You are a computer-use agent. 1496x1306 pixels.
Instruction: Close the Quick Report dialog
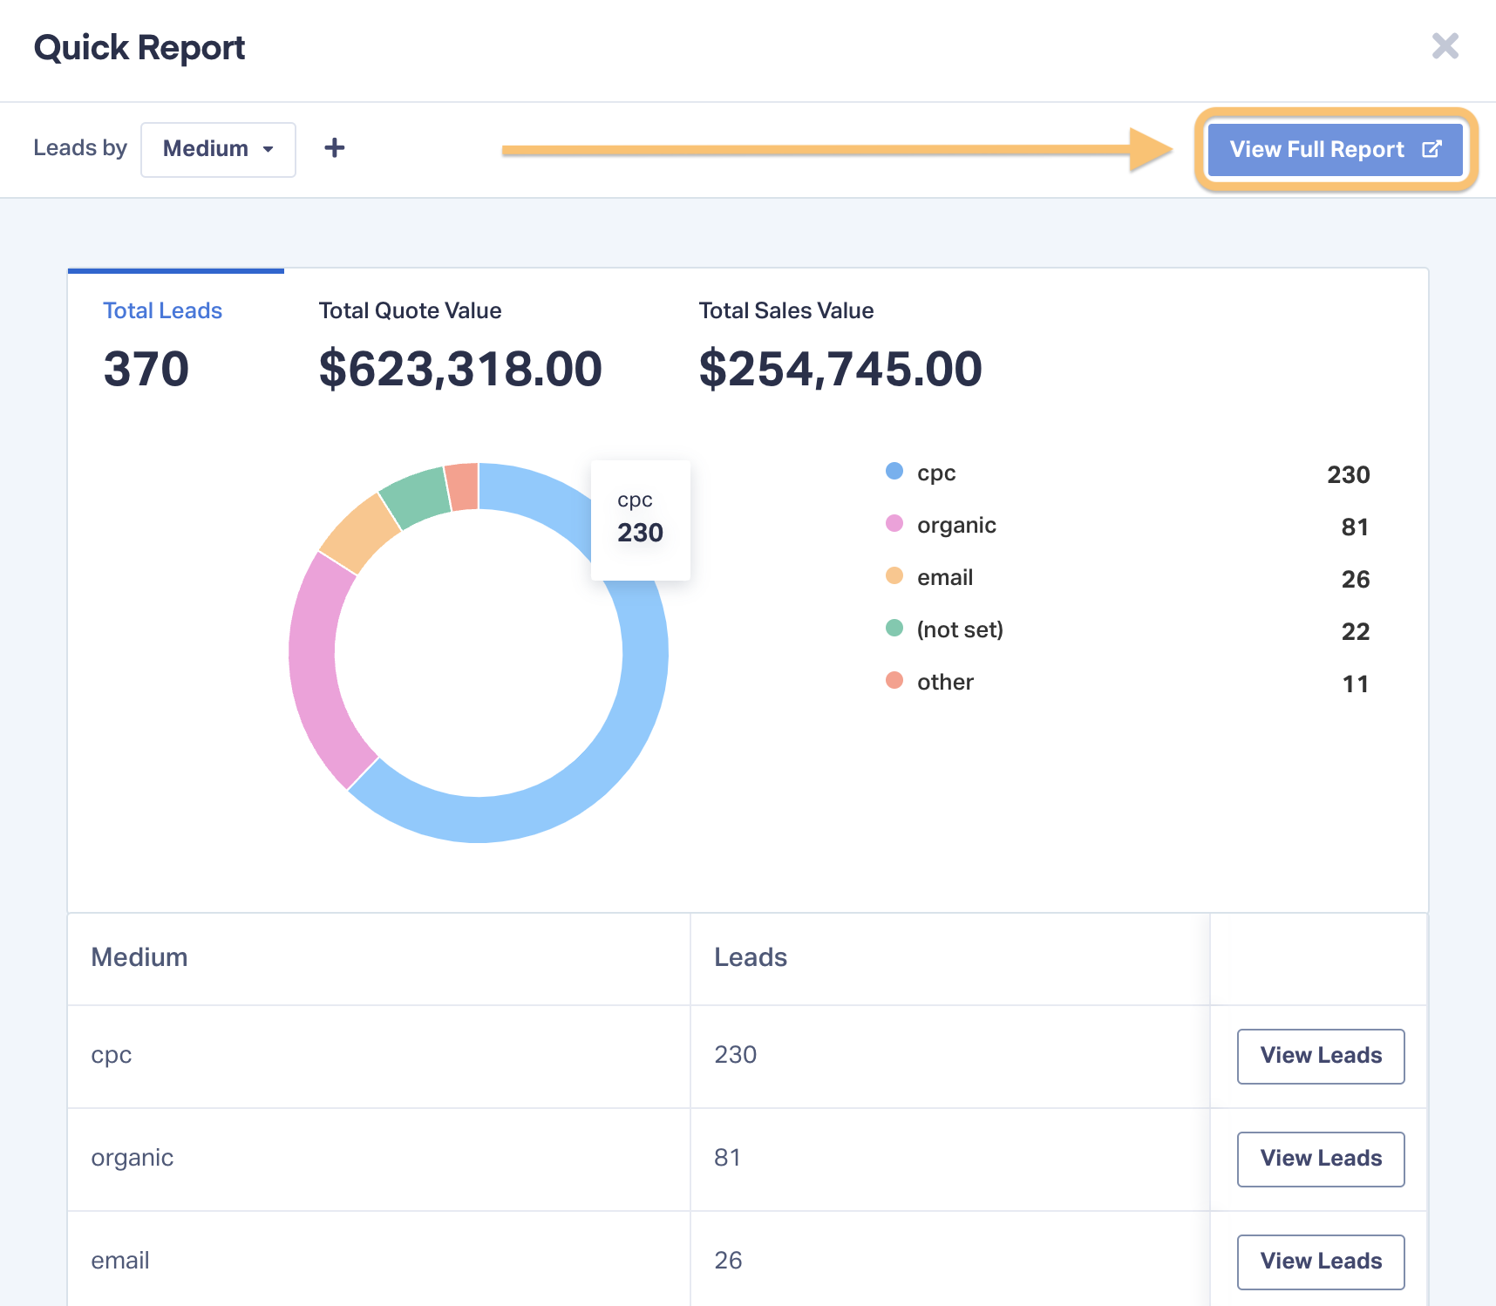click(1445, 46)
